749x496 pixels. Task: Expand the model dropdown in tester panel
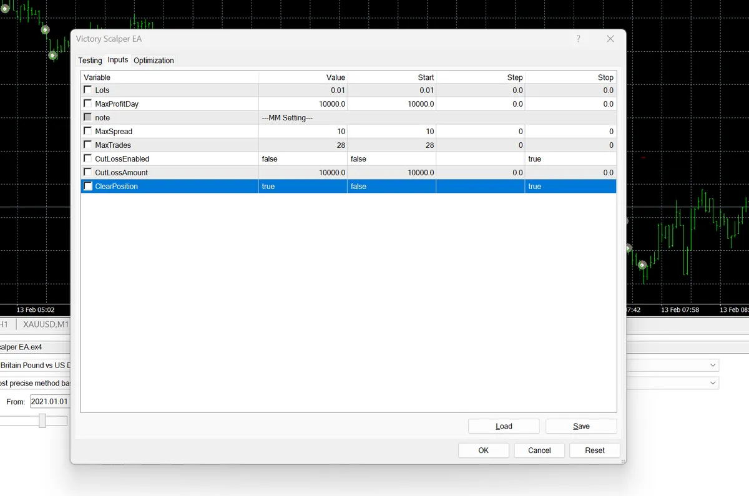(713, 383)
